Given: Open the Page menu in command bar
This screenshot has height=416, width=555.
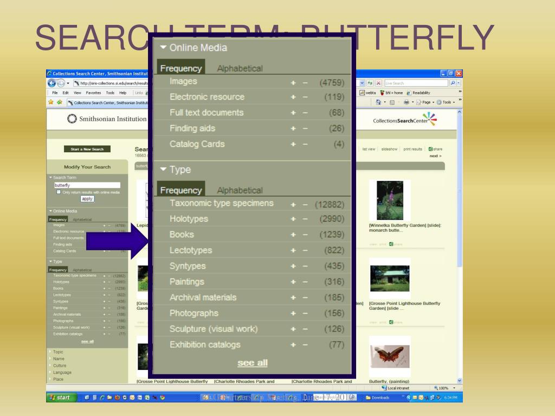Looking at the screenshot, I should coord(425,102).
